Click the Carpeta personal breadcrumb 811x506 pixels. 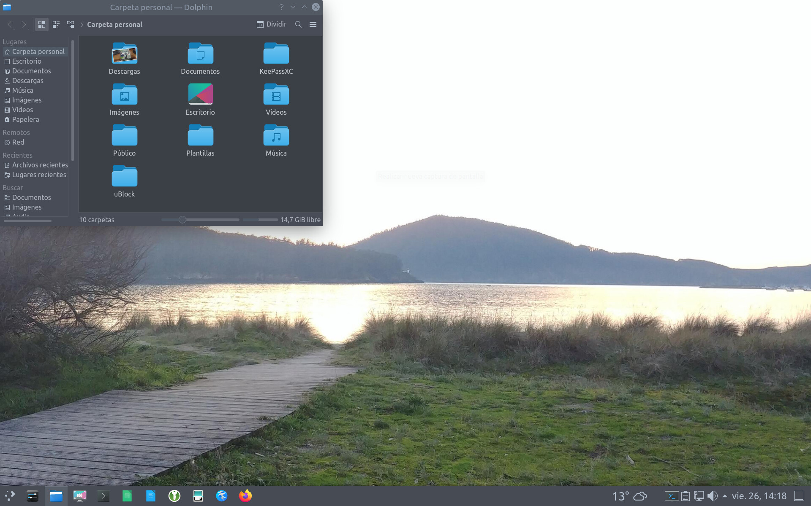pos(114,24)
